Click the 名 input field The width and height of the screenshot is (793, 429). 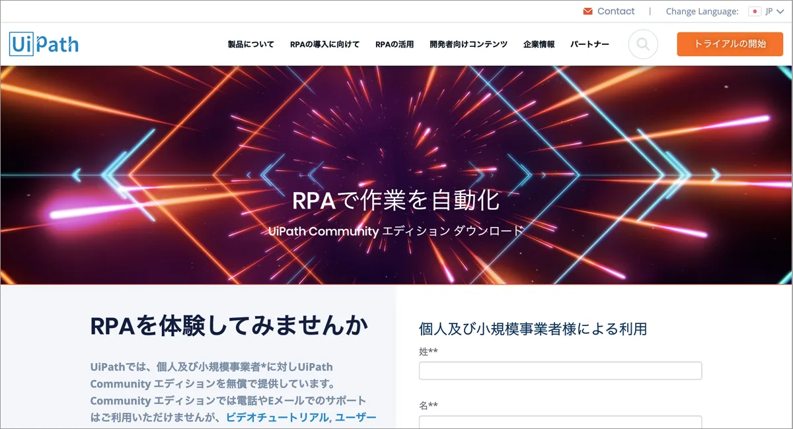[560, 422]
